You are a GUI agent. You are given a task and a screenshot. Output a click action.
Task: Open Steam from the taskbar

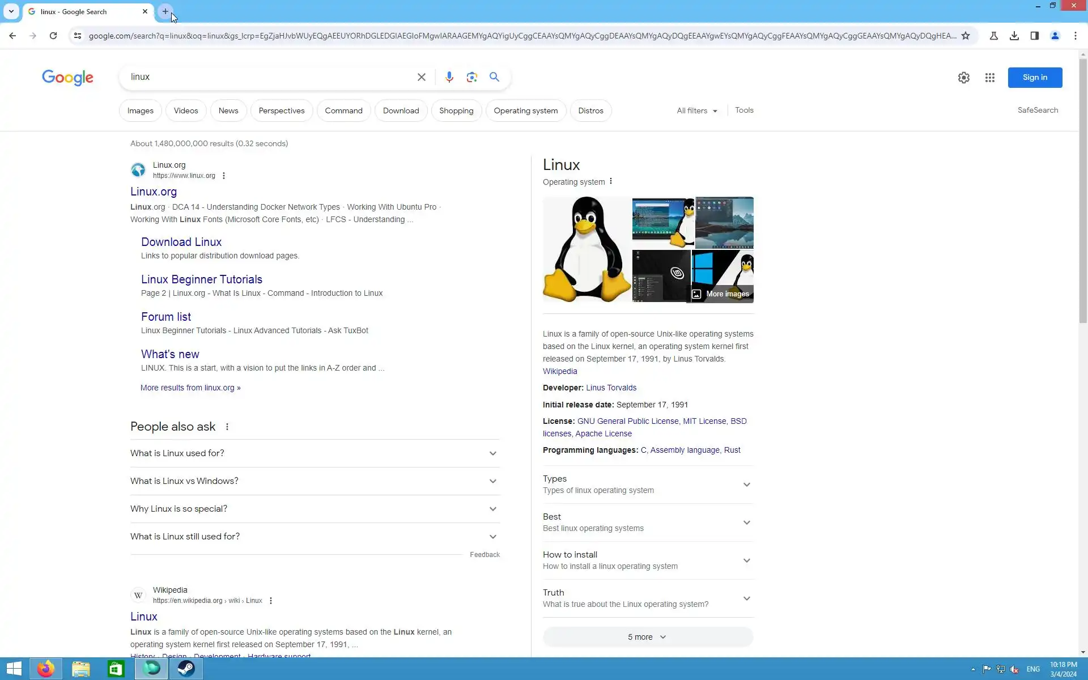[186, 669]
